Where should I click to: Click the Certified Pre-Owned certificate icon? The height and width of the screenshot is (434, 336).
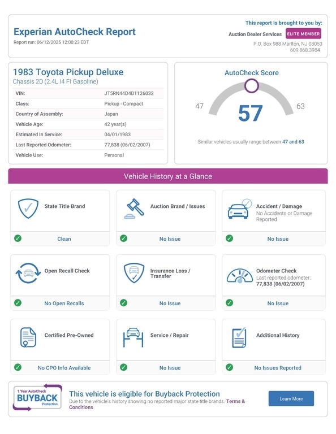(x=28, y=337)
